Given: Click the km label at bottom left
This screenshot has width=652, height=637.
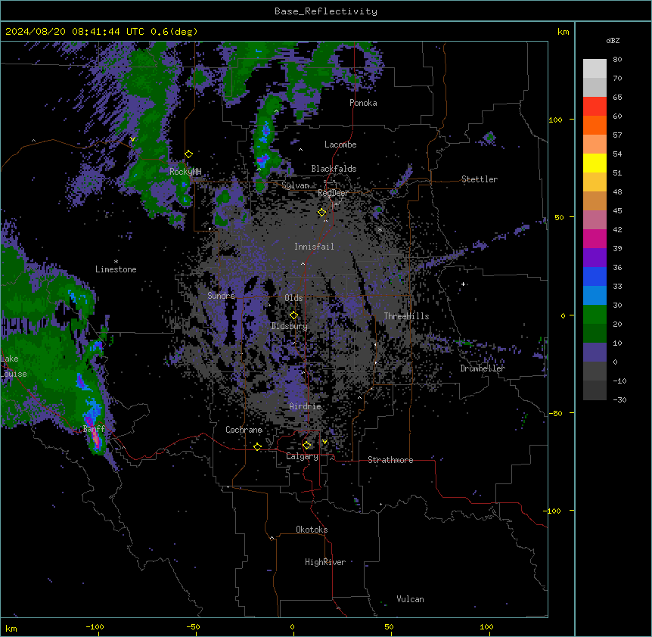Looking at the screenshot, I should click(x=11, y=628).
